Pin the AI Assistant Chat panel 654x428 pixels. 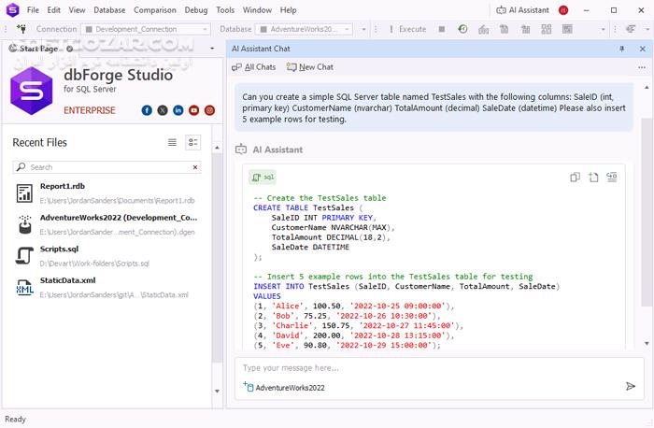click(x=621, y=49)
